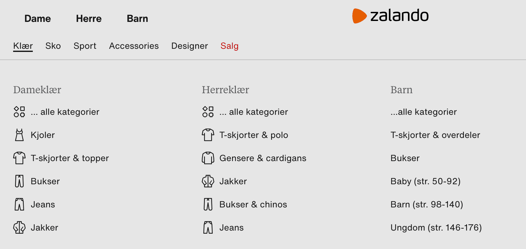526x249 pixels.
Task: Click the grid icon beside Herreklær alle kategorier
Action: [207, 112]
